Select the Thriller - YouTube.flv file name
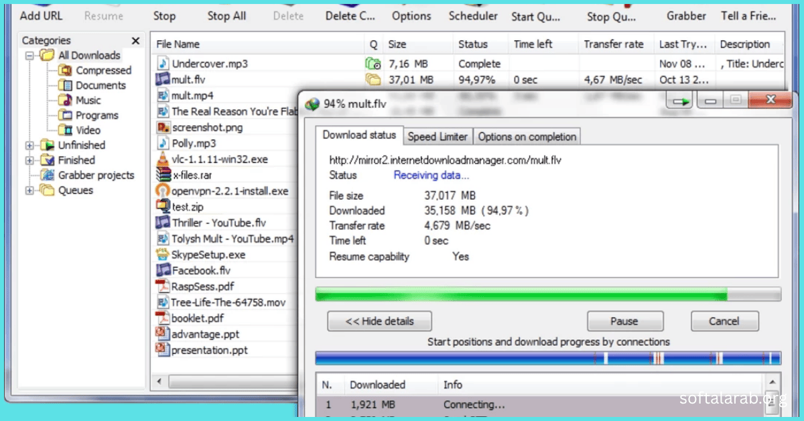The width and height of the screenshot is (804, 421). point(219,223)
